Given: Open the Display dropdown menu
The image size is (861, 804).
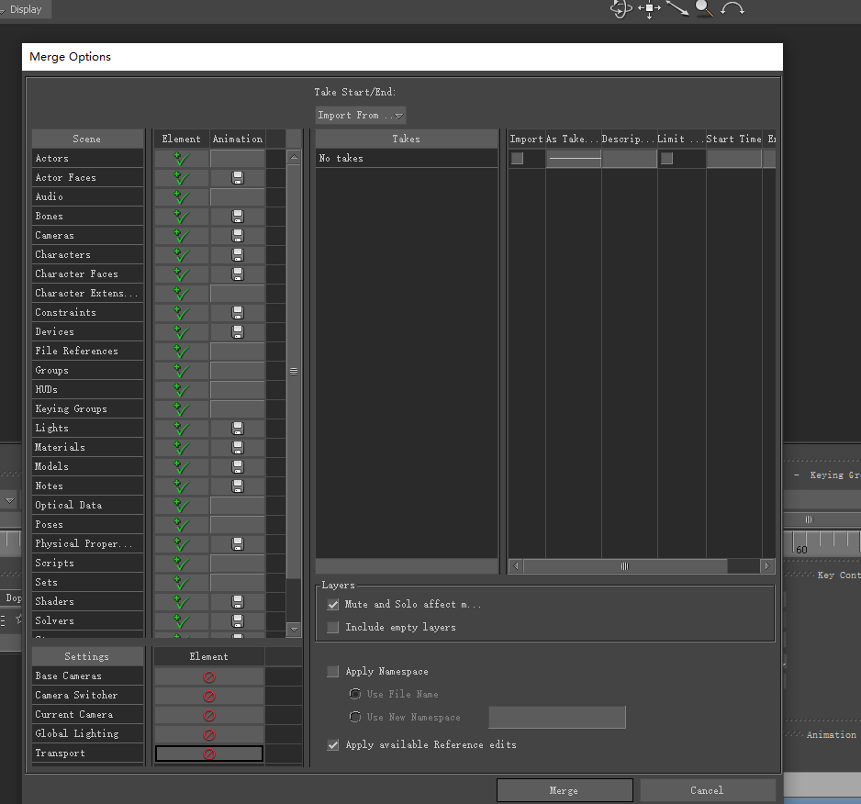Looking at the screenshot, I should 26,9.
